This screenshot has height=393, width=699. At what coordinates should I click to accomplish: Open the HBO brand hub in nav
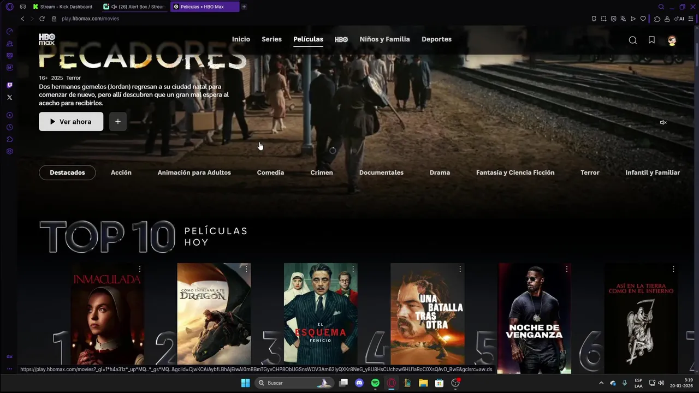point(341,39)
